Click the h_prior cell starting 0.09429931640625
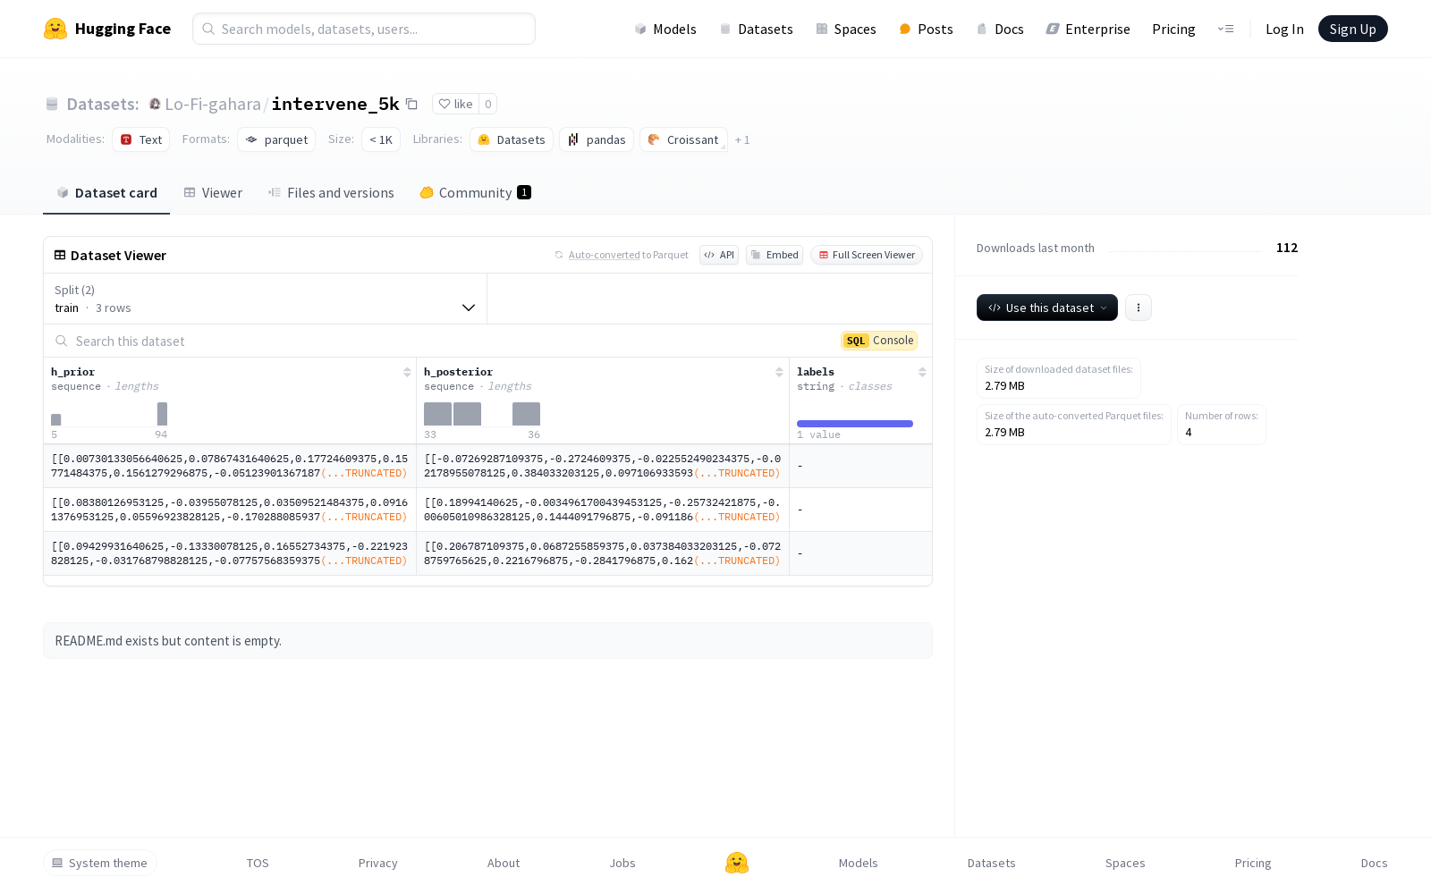 tap(230, 553)
